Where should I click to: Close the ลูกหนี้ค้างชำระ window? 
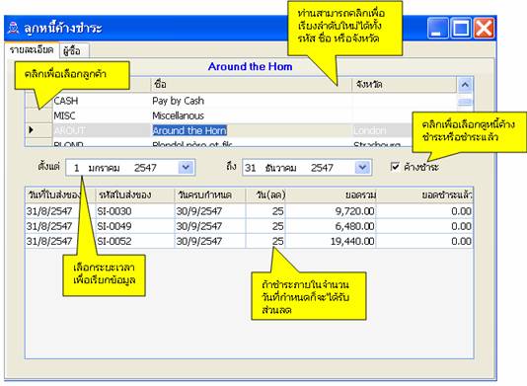pyautogui.click(x=484, y=28)
